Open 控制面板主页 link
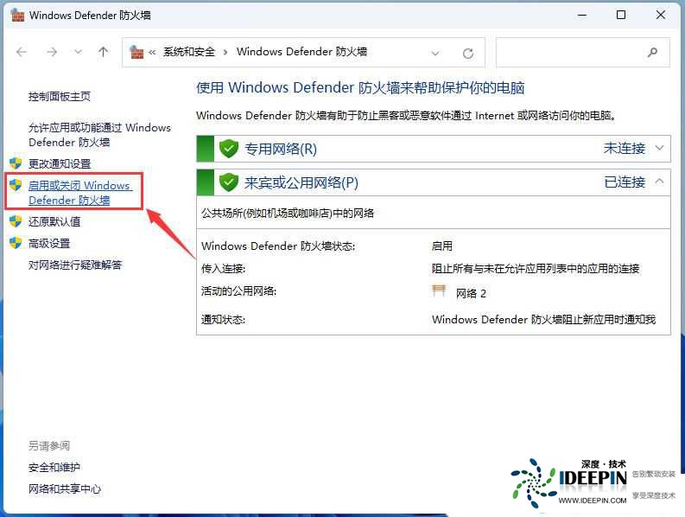This screenshot has width=685, height=517. [60, 96]
